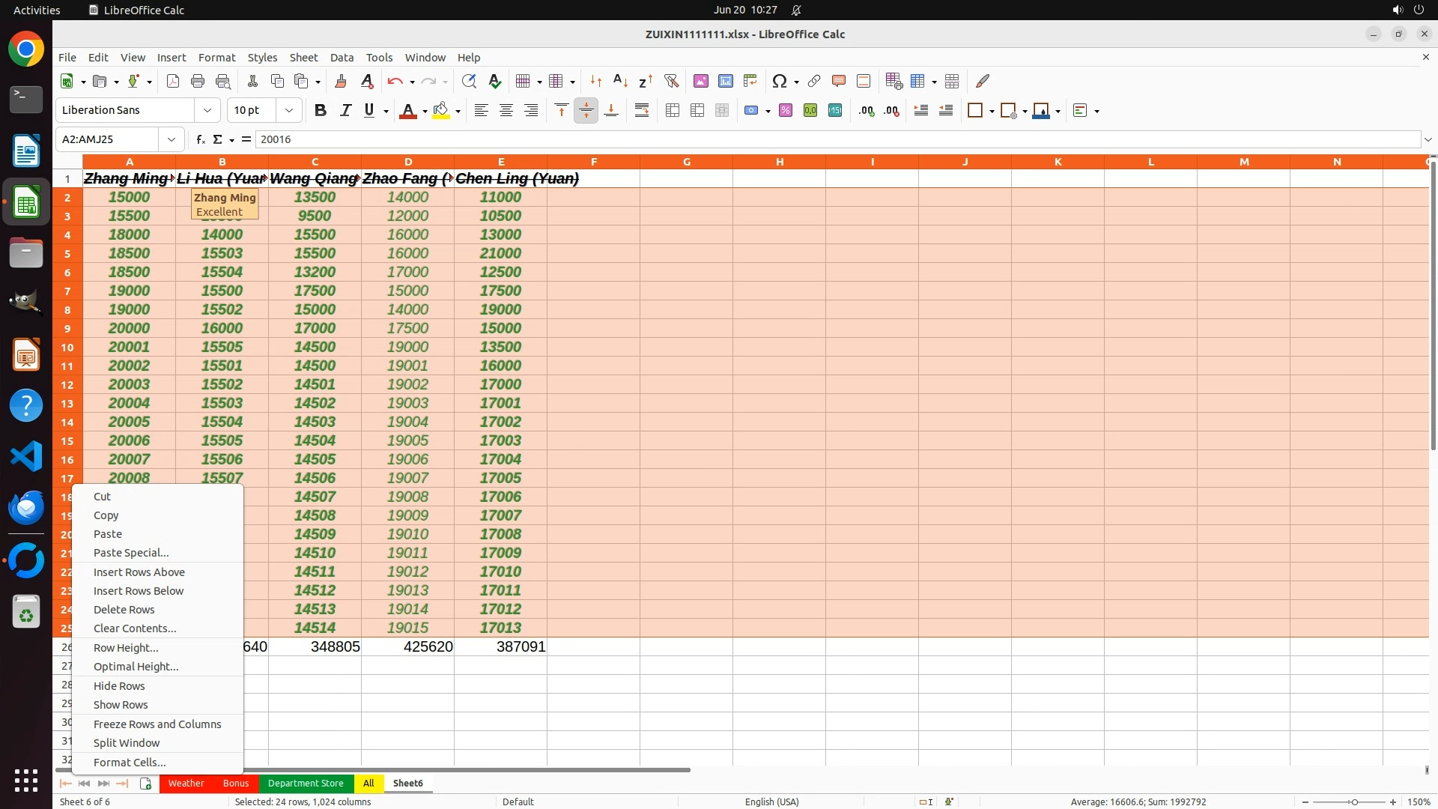Image resolution: width=1438 pixels, height=809 pixels.
Task: Switch to the Department Store sheet tab
Action: (x=306, y=783)
